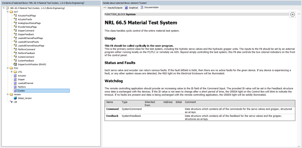Click the PlatformFeedback struct icon
Screen dimensions: 302x148
[x=15, y=53]
